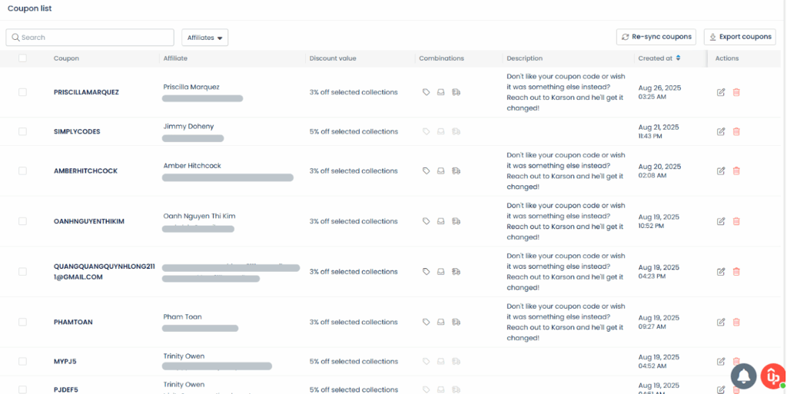The width and height of the screenshot is (787, 394).
Task: Select the QUANGQUANGQUYNHLONG row checkbox
Action: coord(22,272)
